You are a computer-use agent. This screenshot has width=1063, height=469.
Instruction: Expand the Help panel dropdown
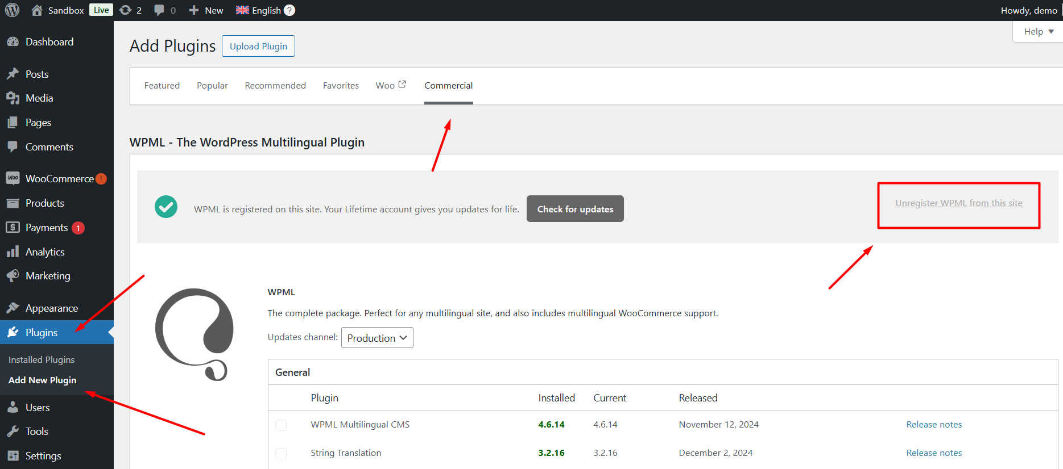pos(1039,32)
